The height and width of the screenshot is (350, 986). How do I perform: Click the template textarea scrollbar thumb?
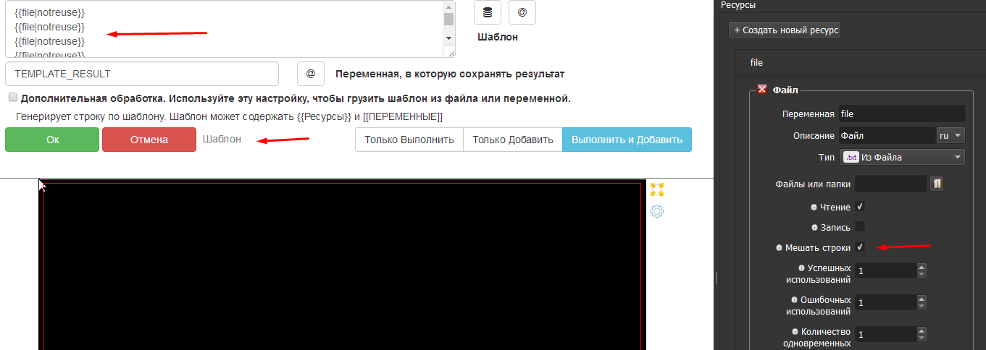448,20
